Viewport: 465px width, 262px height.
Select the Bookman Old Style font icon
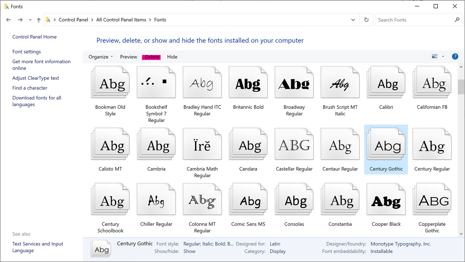point(110,82)
